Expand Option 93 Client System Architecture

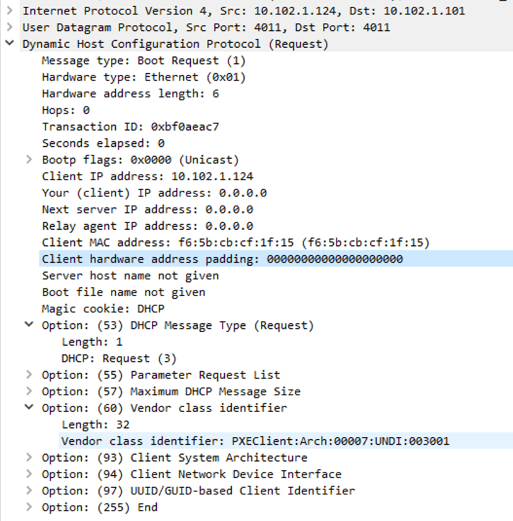click(x=28, y=457)
